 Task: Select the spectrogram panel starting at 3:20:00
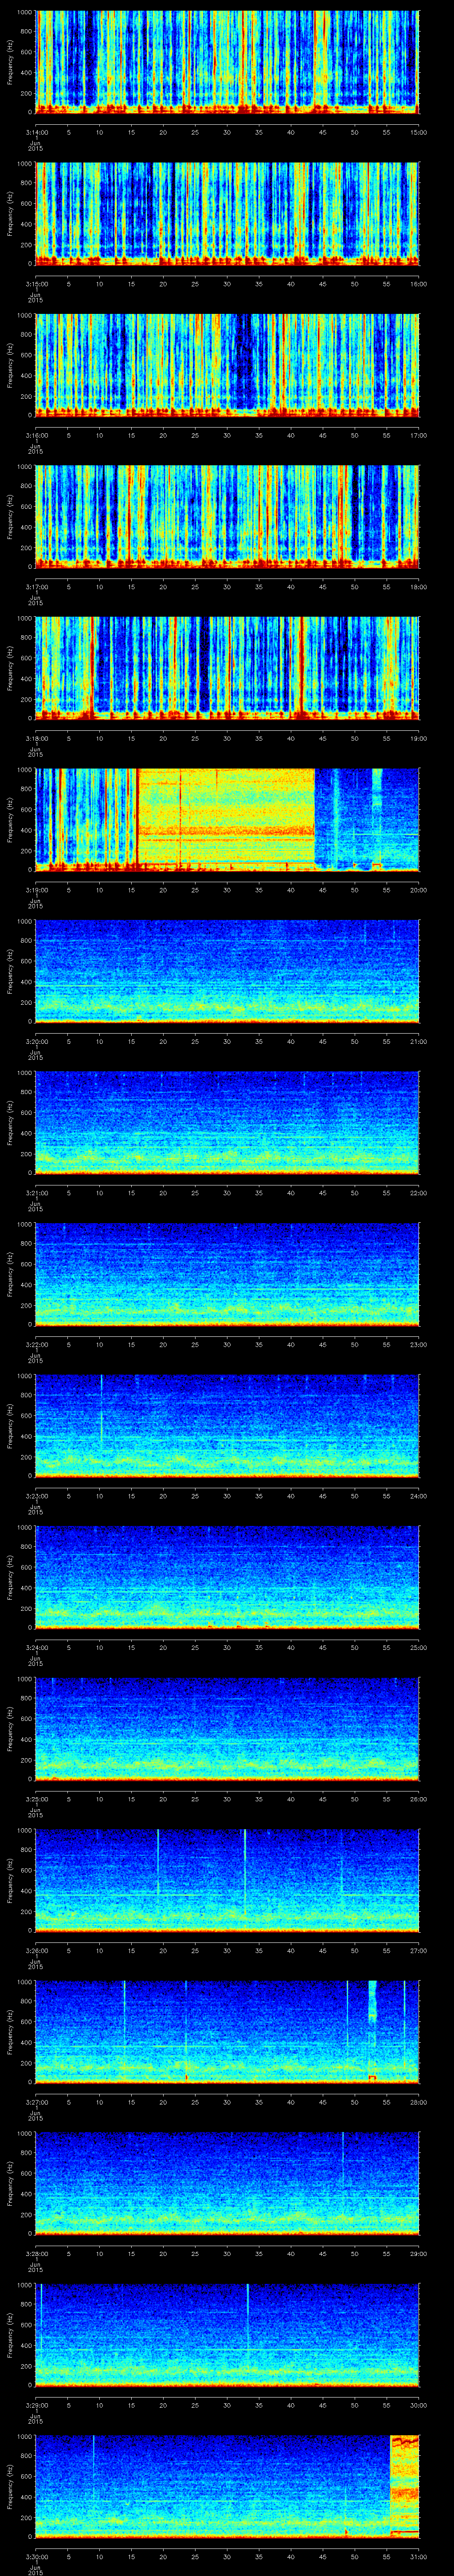(x=227, y=971)
